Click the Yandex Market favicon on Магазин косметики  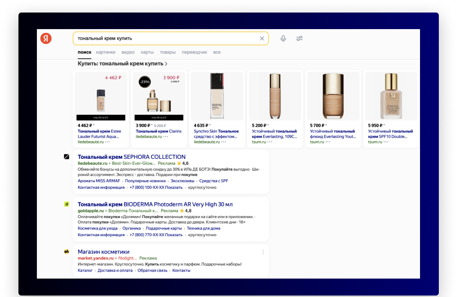pos(66,251)
